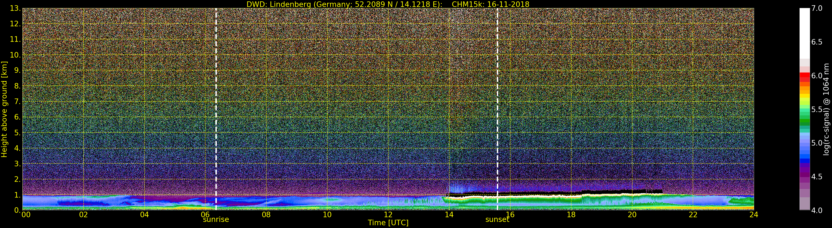Select the 'sunset' label below the time axis
The width and height of the screenshot is (832, 228).
click(x=497, y=220)
